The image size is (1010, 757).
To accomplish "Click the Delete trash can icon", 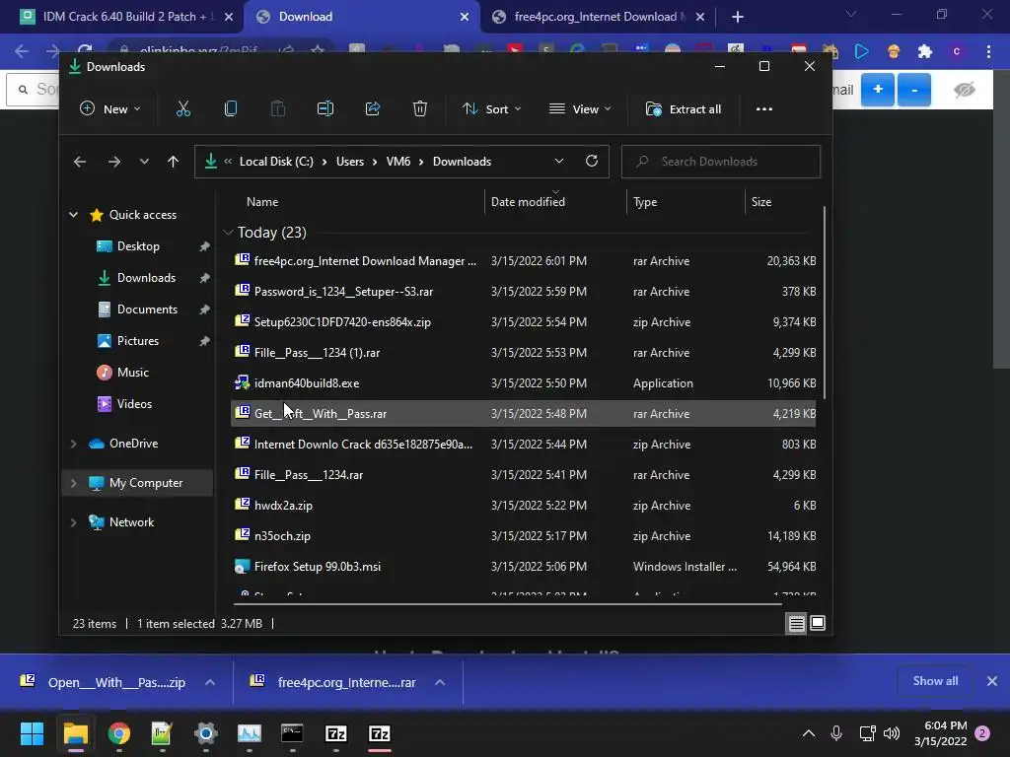I will click(420, 108).
